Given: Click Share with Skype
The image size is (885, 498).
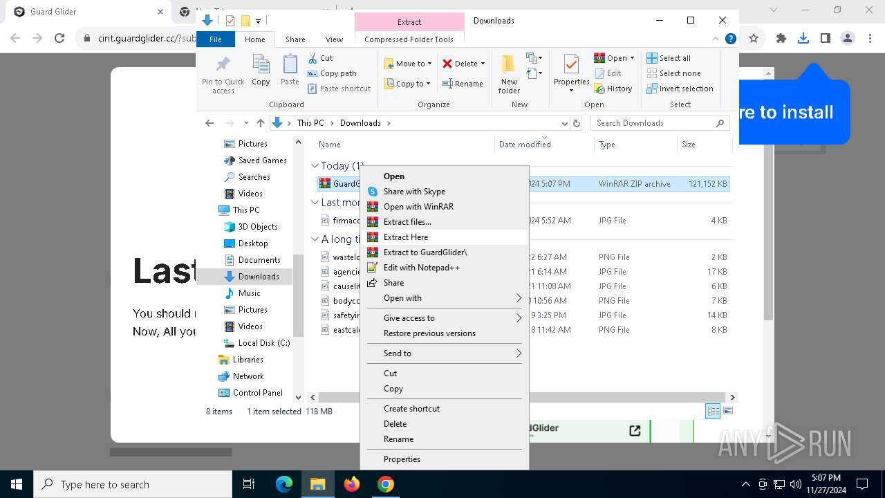Looking at the screenshot, I should pos(445,192).
